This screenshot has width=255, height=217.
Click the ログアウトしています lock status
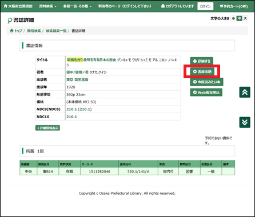tap(177, 6)
